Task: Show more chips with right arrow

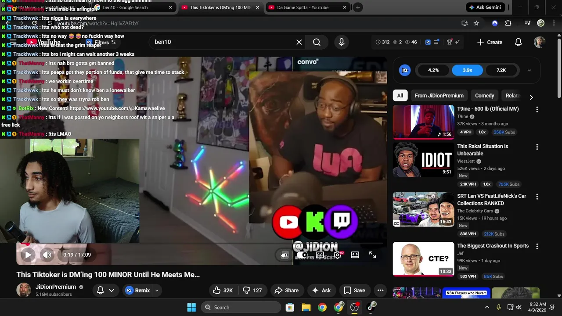Action: tap(531, 97)
